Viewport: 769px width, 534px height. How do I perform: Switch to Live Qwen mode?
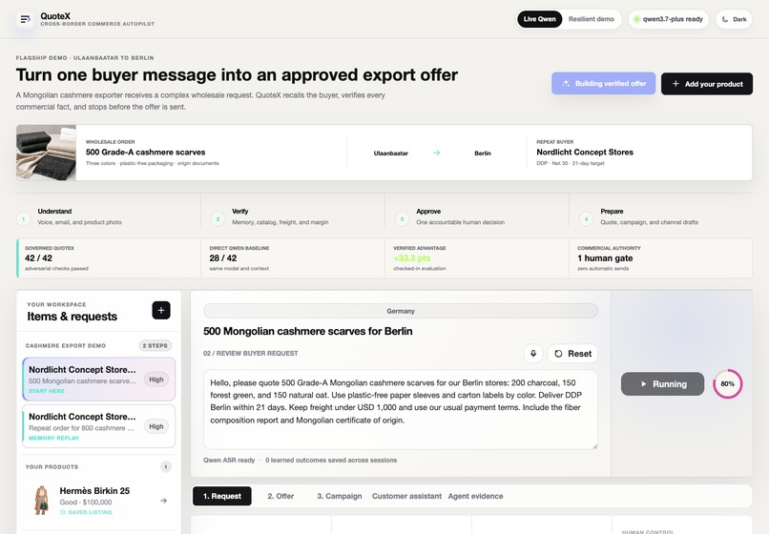click(539, 19)
